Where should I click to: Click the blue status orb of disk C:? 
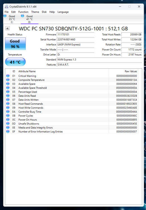5,16
